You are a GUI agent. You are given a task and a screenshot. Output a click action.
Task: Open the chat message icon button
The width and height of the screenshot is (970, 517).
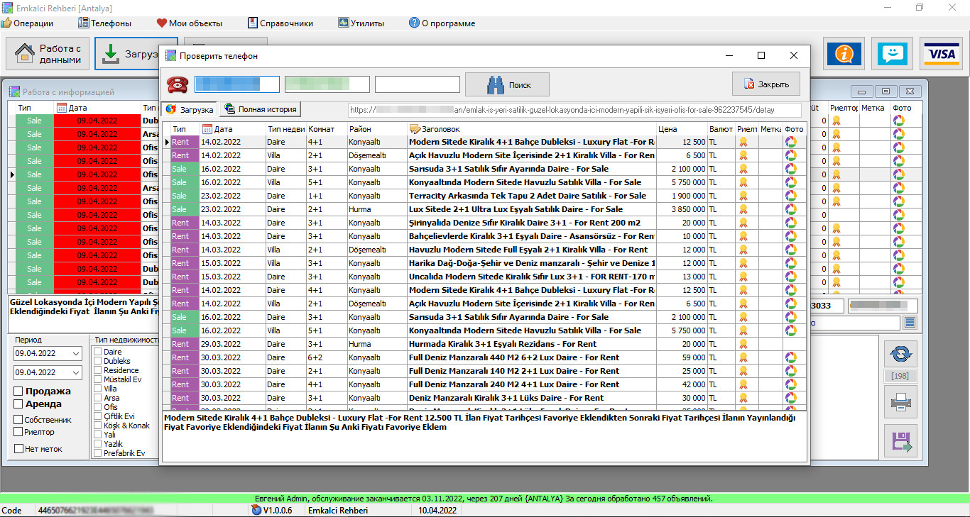892,55
